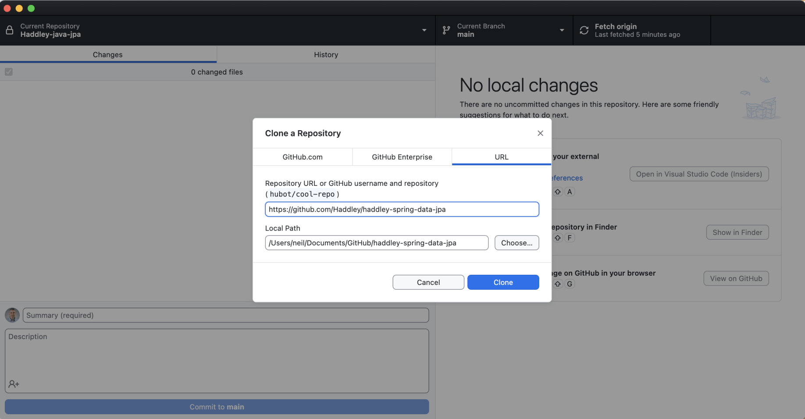The height and width of the screenshot is (419, 805).
Task: Expand the Current Branch dropdown
Action: click(x=562, y=30)
